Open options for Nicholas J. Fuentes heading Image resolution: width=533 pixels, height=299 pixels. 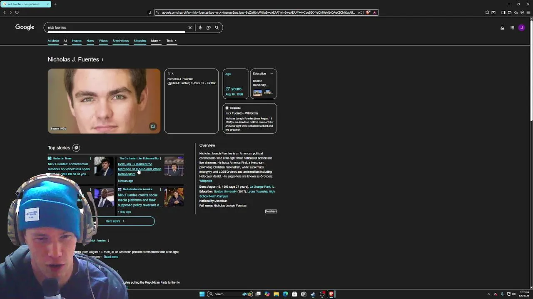102,59
